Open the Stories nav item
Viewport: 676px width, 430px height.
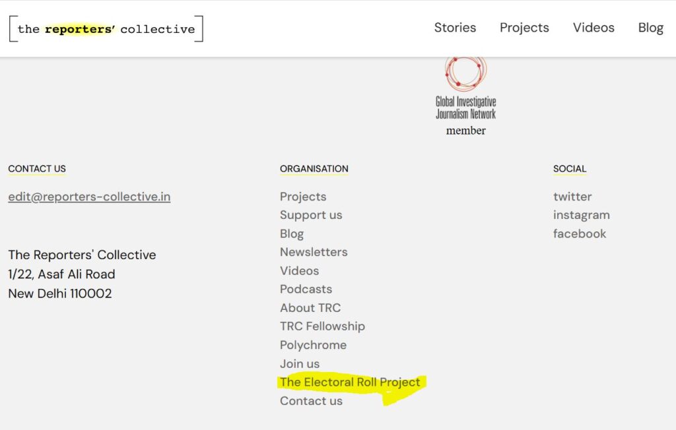455,28
